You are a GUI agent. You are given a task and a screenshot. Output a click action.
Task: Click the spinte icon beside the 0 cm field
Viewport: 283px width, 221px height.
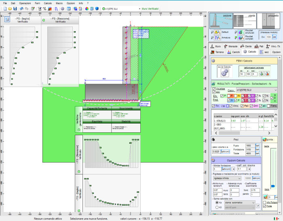point(266,197)
